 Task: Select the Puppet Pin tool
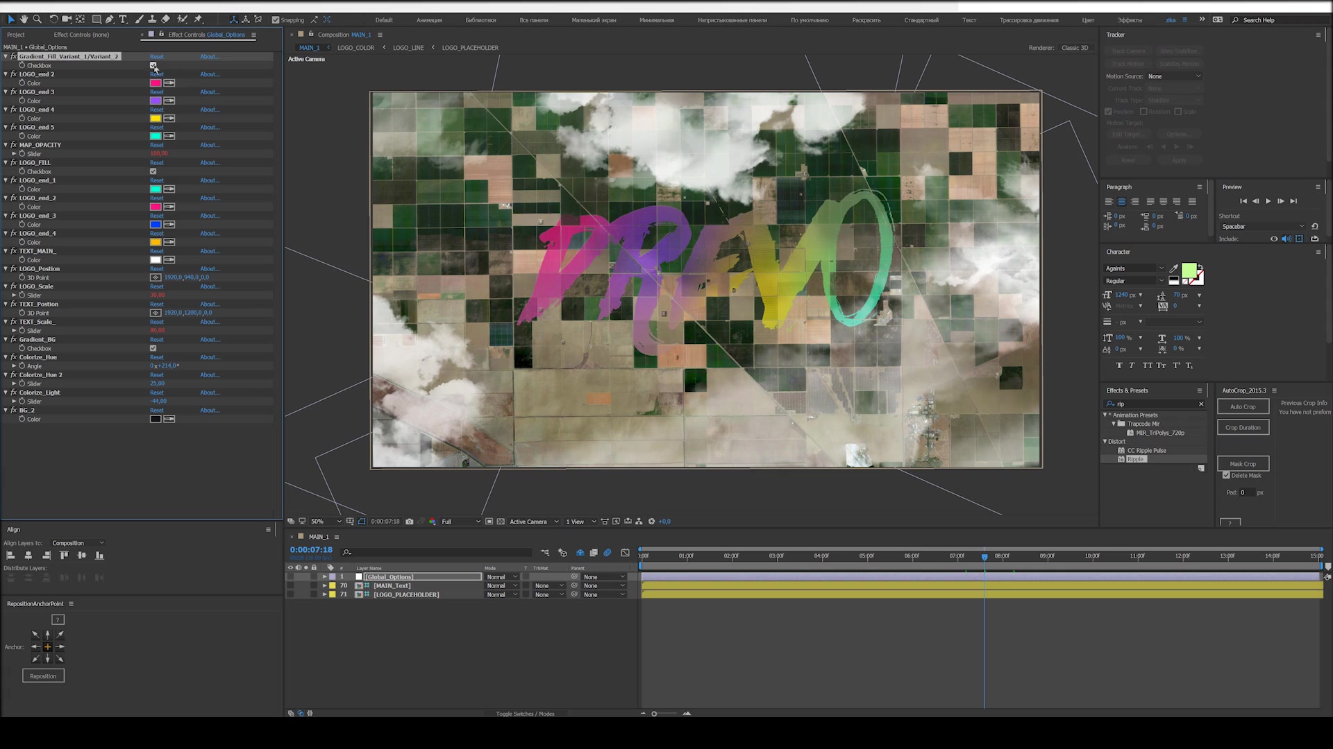[x=198, y=19]
